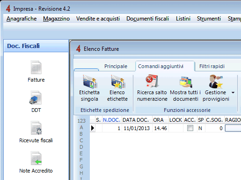This screenshot has width=241, height=180.
Task: Launch Ricerca salto numerazione
Action: pos(152,88)
